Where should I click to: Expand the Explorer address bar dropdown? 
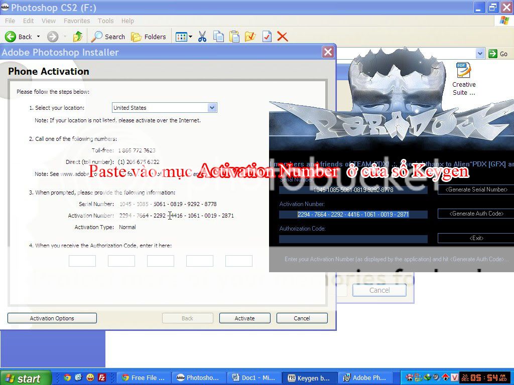pyautogui.click(x=480, y=53)
